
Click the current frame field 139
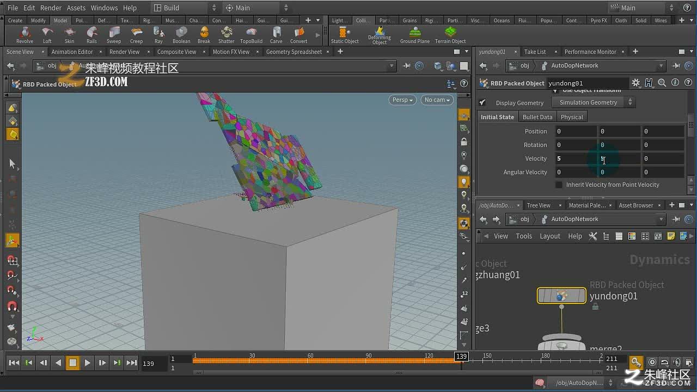(154, 363)
